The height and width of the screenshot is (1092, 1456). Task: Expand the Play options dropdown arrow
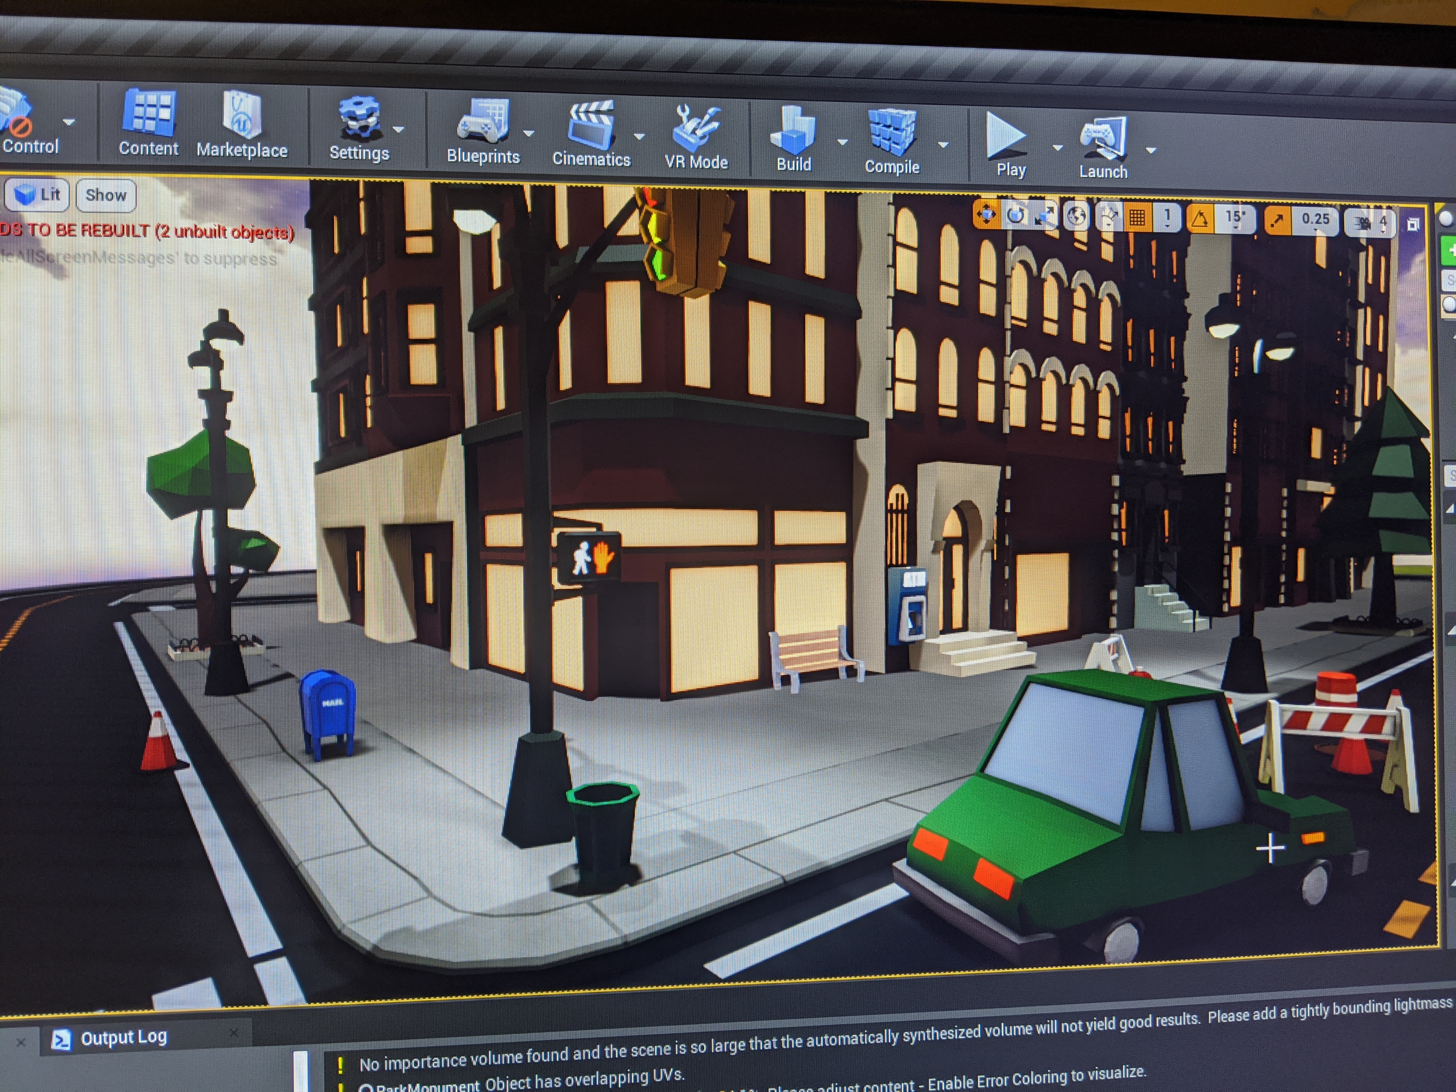(x=1058, y=147)
